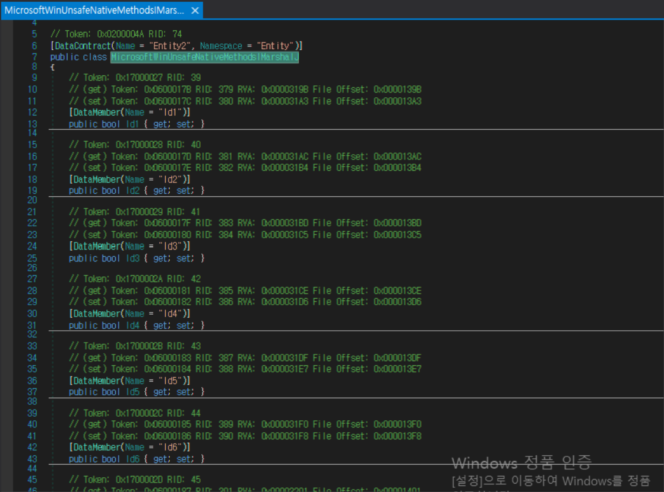Click the Id6 property name
664x492 pixels.
(132, 459)
